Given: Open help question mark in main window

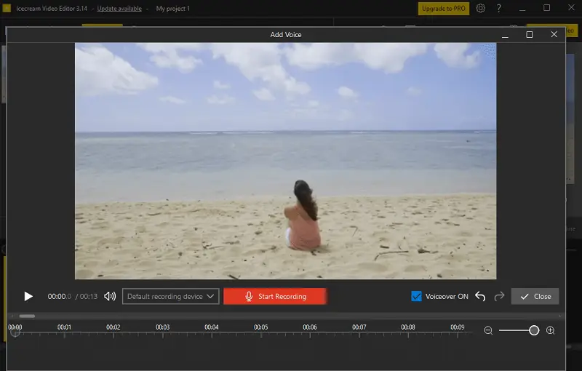Looking at the screenshot, I should tap(499, 8).
